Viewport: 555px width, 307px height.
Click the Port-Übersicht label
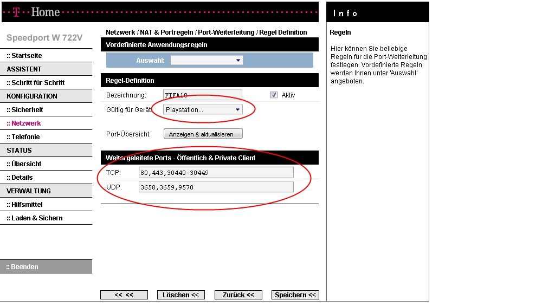tap(128, 134)
